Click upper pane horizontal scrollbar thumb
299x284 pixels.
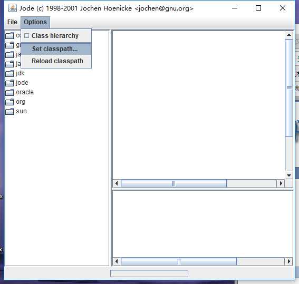173,183
